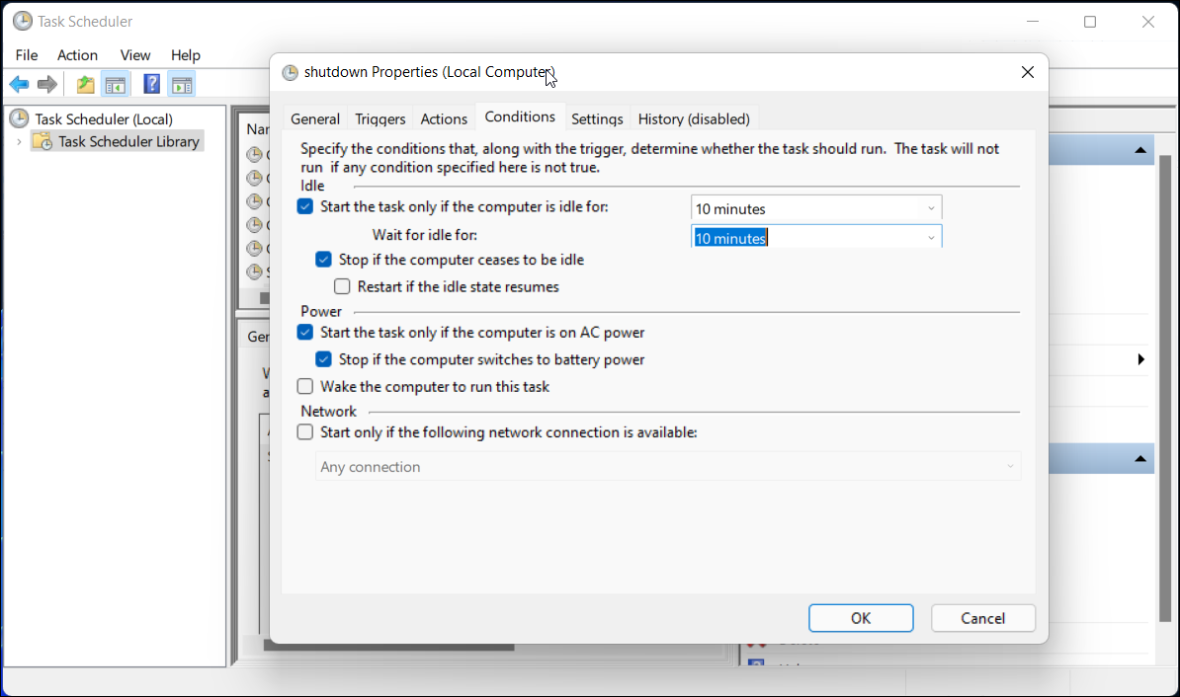Click the Back navigation arrow icon
Viewport: 1180px width, 697px height.
pos(18,83)
